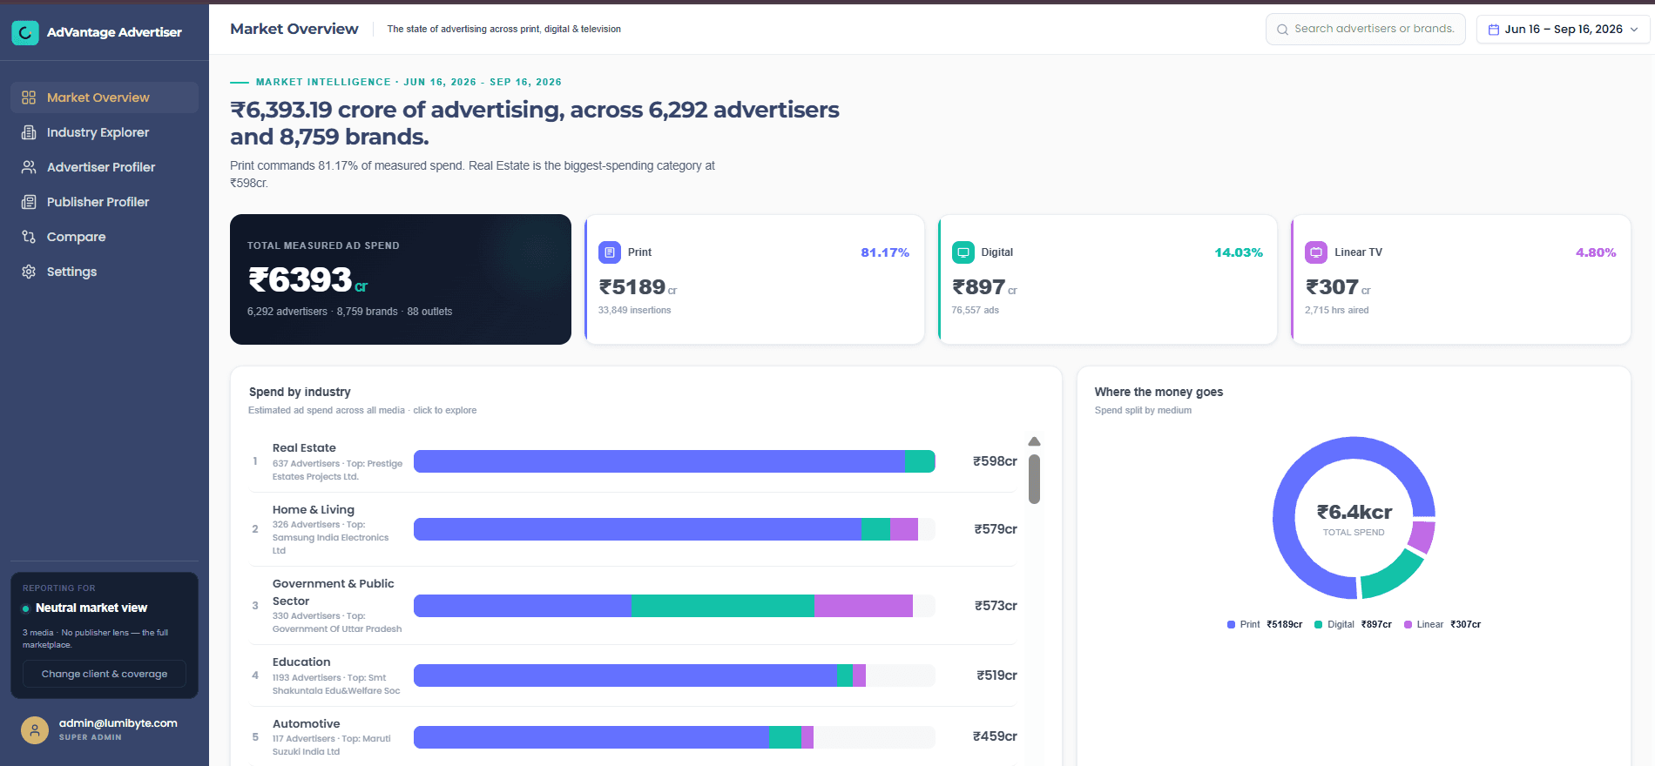The width and height of the screenshot is (1655, 766).
Task: Open the Settings menu entry
Action: (x=105, y=272)
